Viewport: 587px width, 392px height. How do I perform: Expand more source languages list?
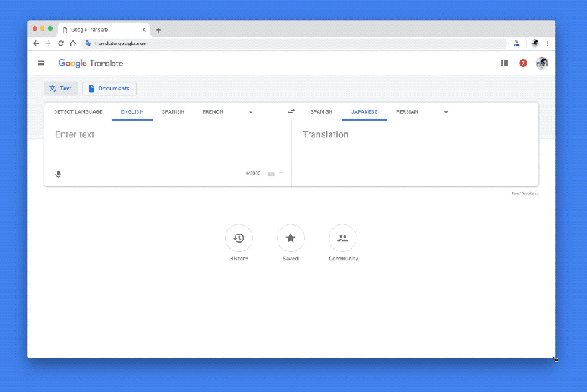(251, 111)
